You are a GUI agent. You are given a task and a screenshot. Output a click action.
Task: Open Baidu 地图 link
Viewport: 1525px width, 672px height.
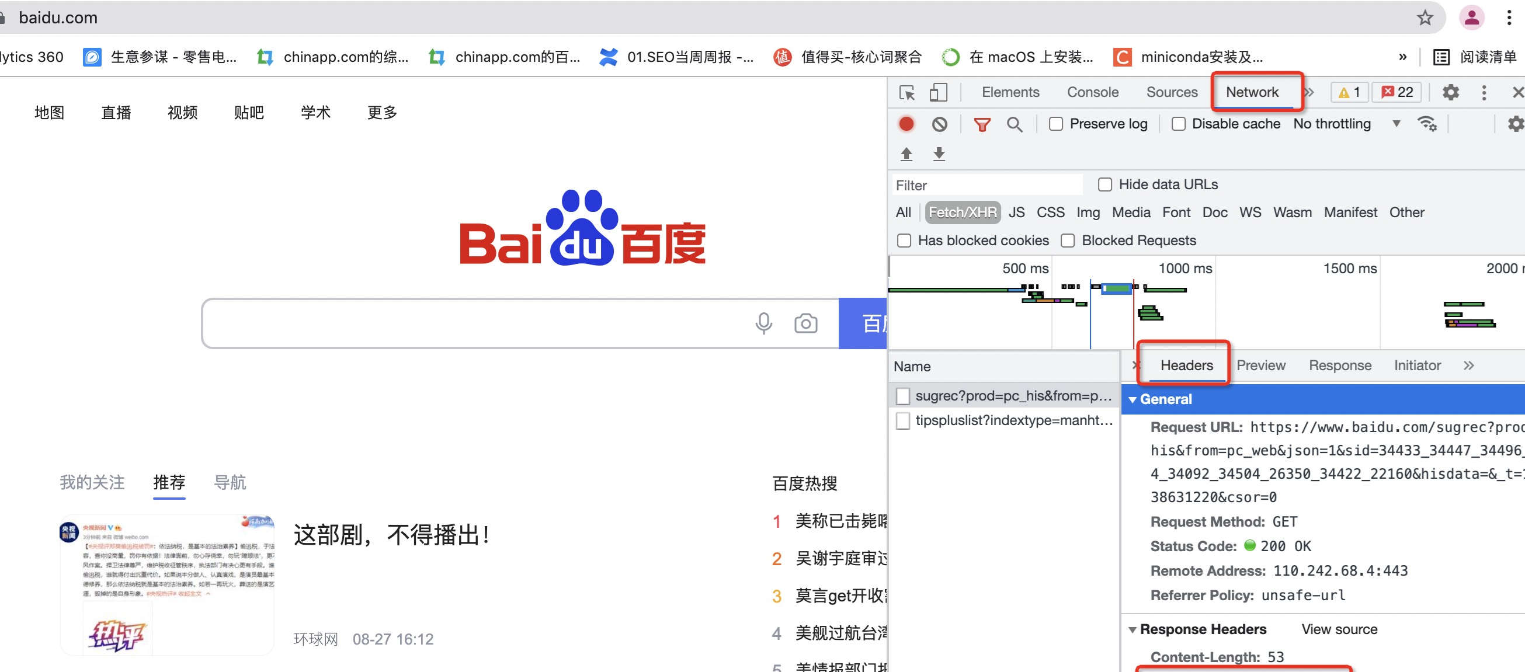pos(49,113)
